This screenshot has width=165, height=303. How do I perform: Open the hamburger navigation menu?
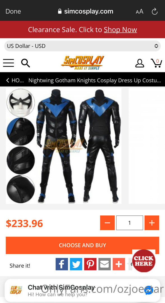(8, 63)
